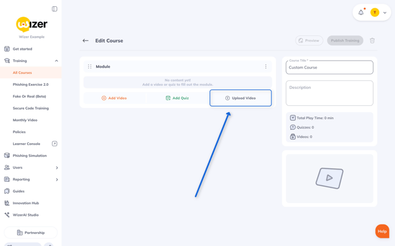395x246 pixels.
Task: Open Phishing Simulation section
Action: pos(30,156)
